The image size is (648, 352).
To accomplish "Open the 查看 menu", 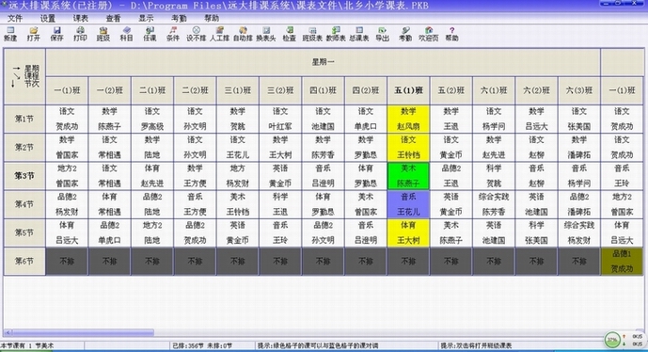I will click(113, 18).
